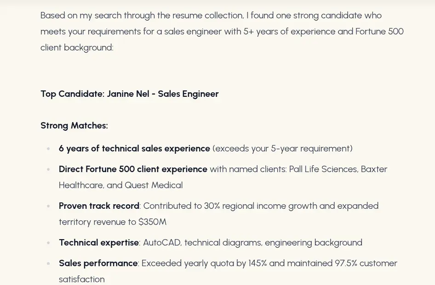Click the '(exceeds your 5-year requirement)' text

pyautogui.click(x=282, y=148)
